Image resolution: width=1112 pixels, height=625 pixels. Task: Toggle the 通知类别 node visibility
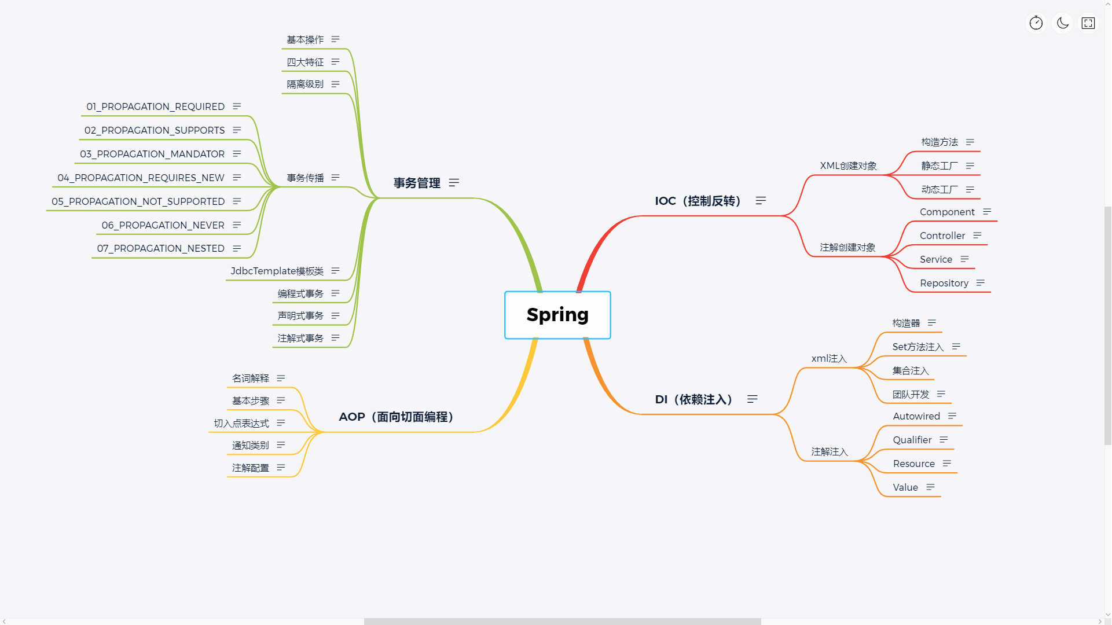point(249,445)
